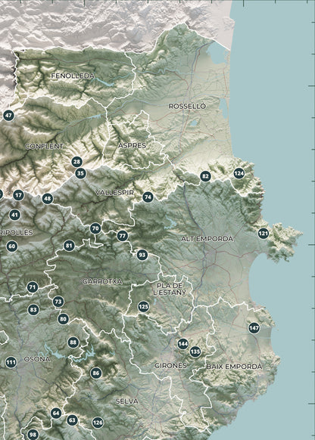Screen dimensions: 315x440
Task: Select marker number 82
Action: point(205,176)
